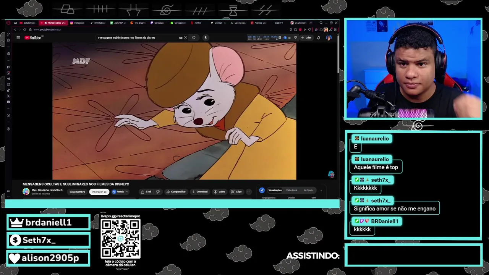Viewport: 489px width, 275px height.
Task: Click the Compartilhar share button
Action: click(x=176, y=192)
